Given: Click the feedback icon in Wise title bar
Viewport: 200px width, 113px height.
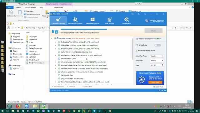Looking at the screenshot, I should click(x=132, y=14).
